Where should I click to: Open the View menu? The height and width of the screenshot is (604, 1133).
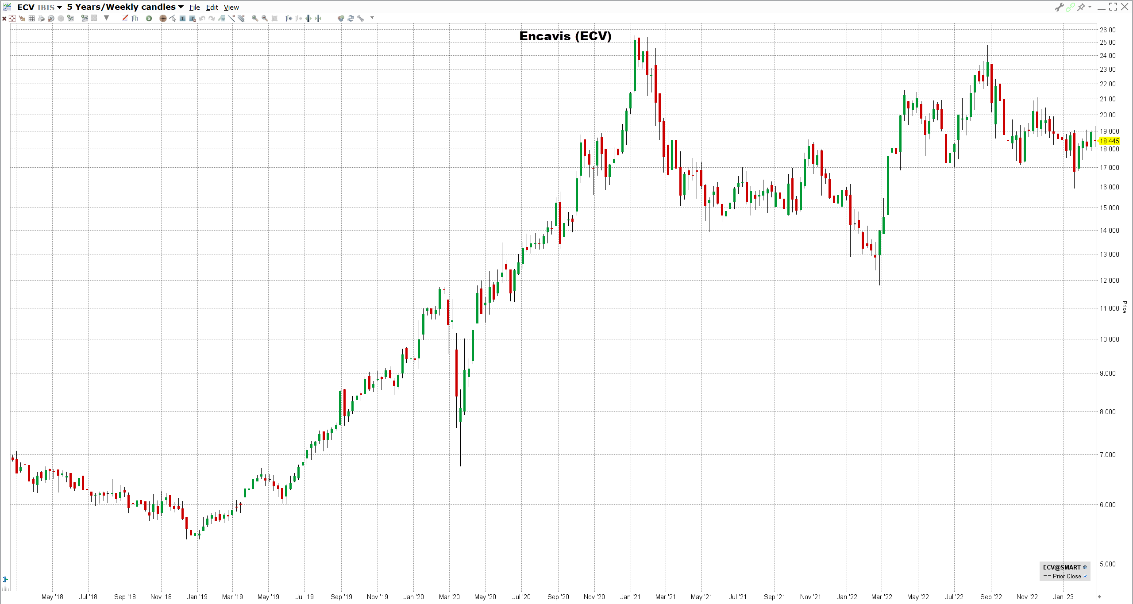tap(231, 8)
